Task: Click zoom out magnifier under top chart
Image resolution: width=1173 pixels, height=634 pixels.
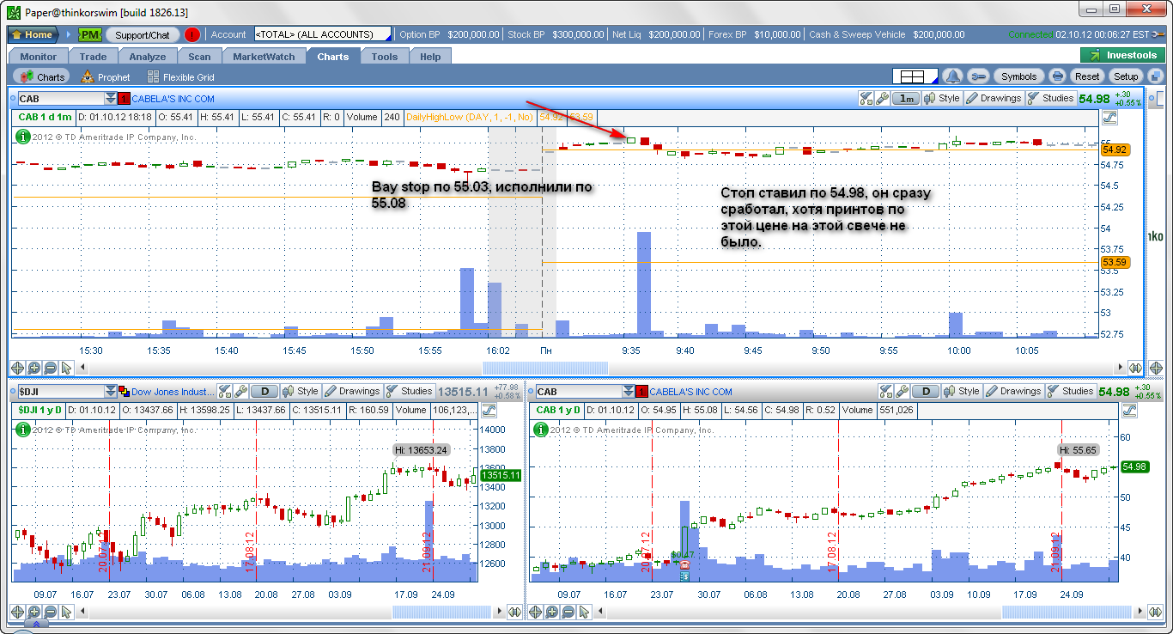Action: (x=51, y=368)
